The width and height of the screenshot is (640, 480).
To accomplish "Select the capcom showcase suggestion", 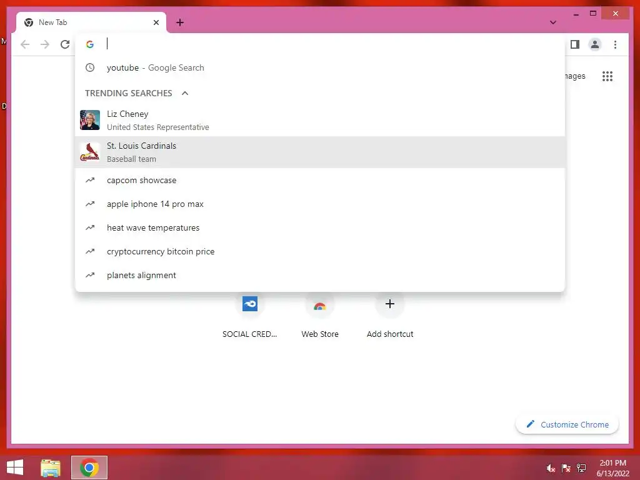I will pyautogui.click(x=320, y=181).
